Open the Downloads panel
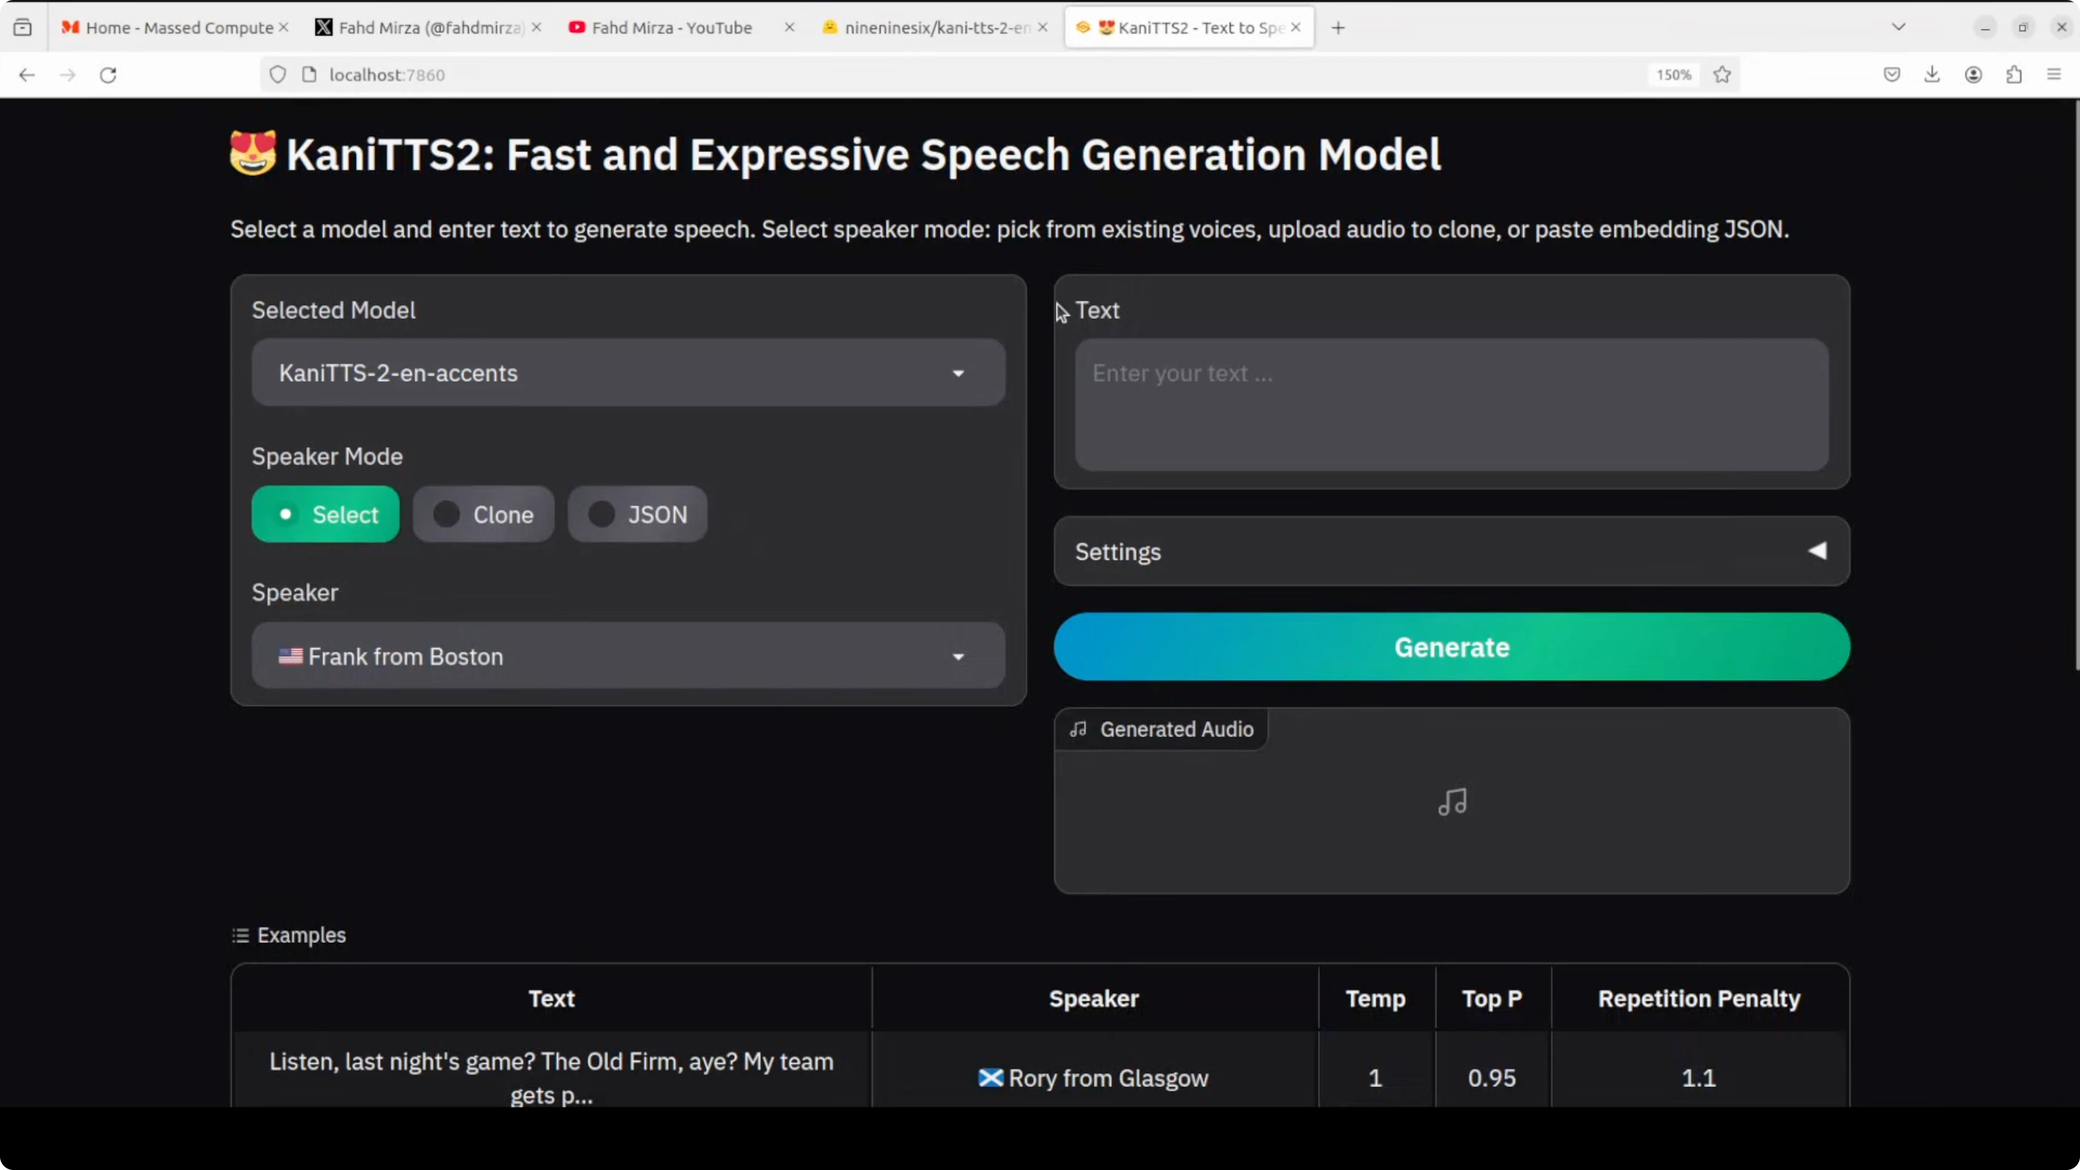2080x1170 pixels. click(1933, 74)
